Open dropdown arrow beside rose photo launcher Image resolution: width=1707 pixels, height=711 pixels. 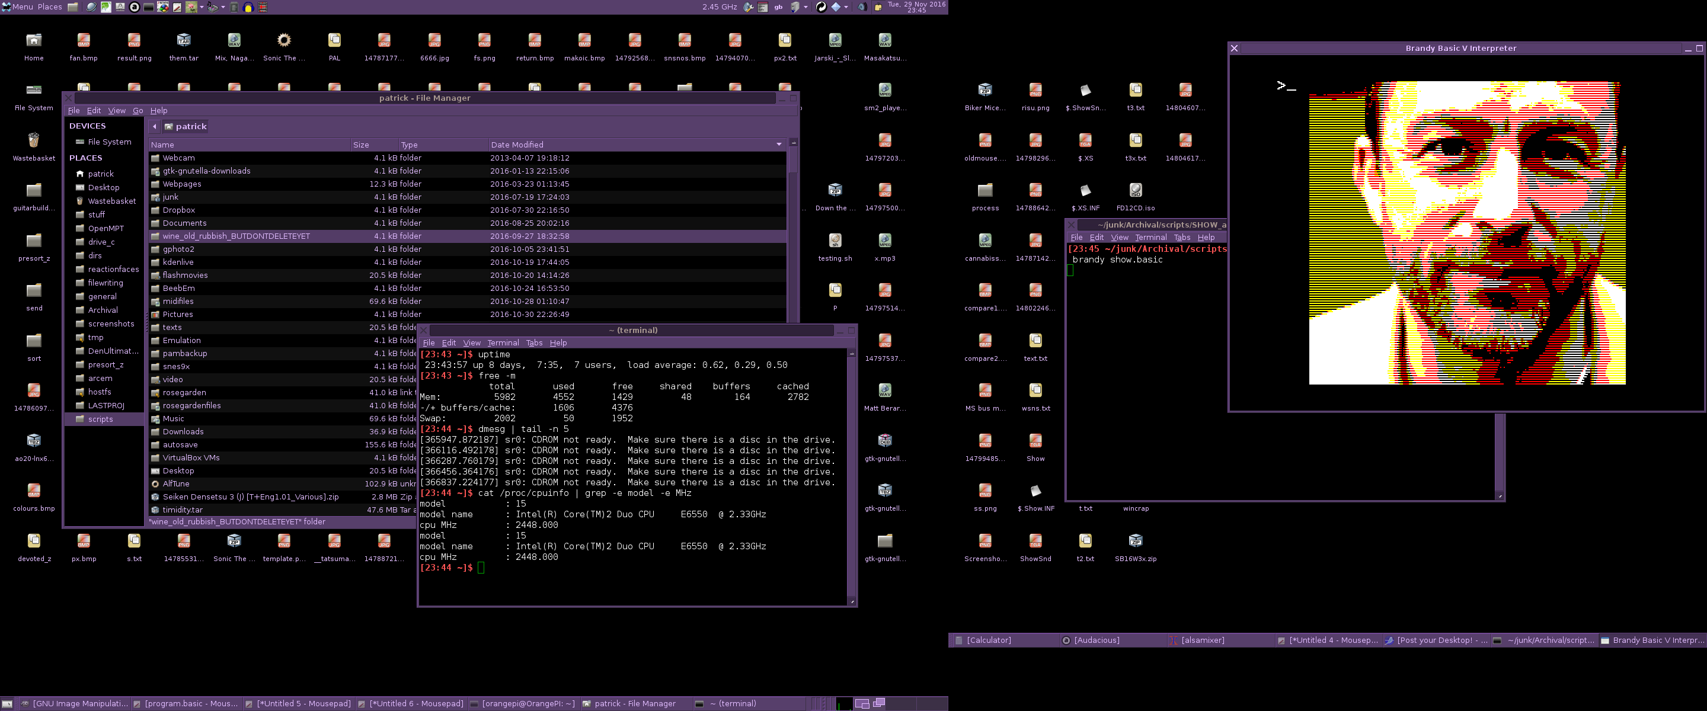point(202,7)
